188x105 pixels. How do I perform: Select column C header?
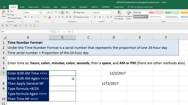coord(88,38)
